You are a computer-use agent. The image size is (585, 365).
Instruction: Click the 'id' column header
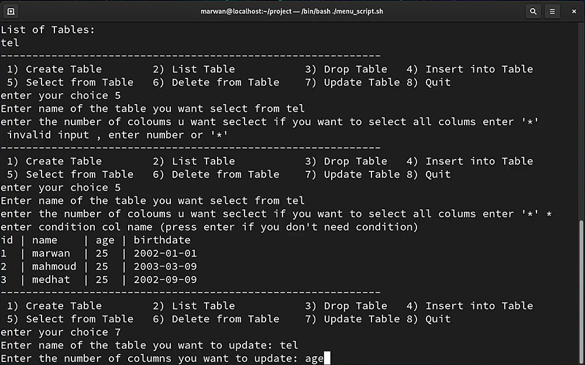pyautogui.click(x=7, y=240)
